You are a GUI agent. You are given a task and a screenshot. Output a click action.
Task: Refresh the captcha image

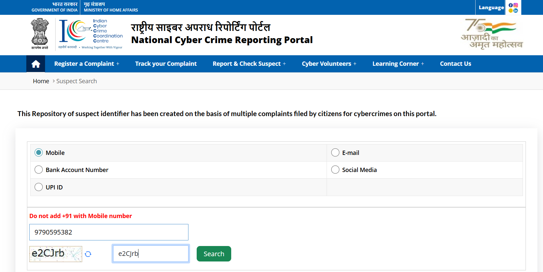click(88, 254)
